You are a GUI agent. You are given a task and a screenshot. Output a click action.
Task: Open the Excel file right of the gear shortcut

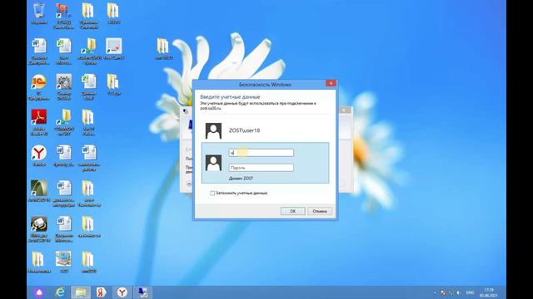click(x=88, y=86)
